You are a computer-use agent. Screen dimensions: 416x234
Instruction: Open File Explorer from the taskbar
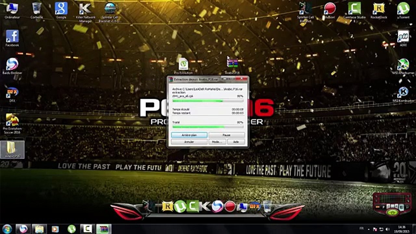tap(39, 229)
